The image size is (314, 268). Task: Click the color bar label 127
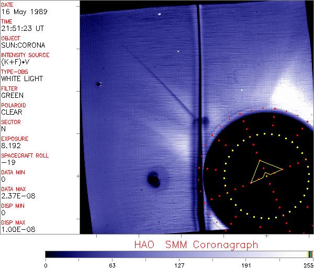[x=179, y=265]
